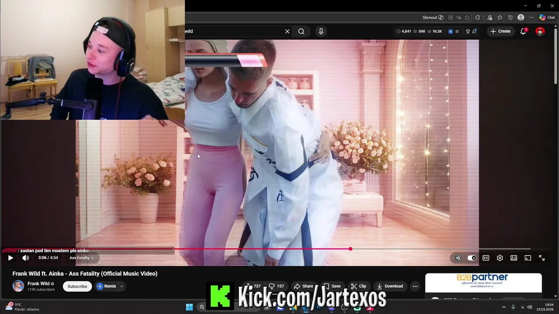Save video to playlist
Image resolution: width=559 pixels, height=314 pixels.
click(x=332, y=286)
